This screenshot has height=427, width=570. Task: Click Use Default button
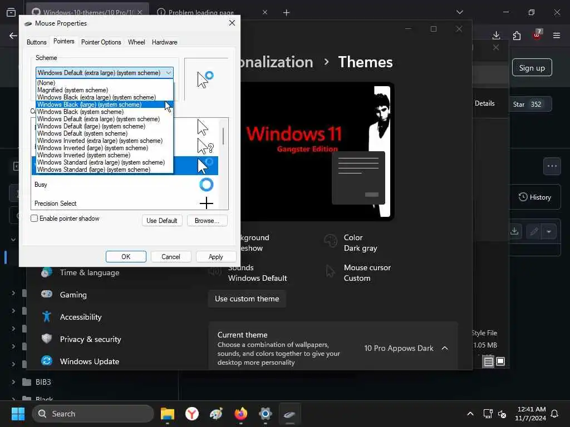162,221
